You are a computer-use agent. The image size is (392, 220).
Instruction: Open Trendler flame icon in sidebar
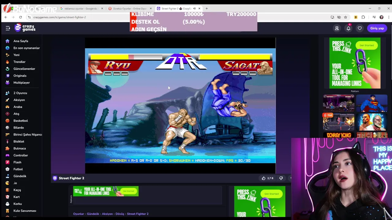(7, 62)
